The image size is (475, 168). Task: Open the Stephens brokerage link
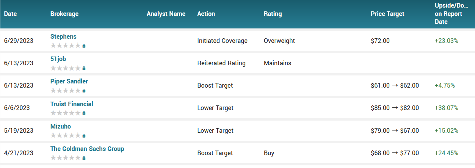(63, 37)
